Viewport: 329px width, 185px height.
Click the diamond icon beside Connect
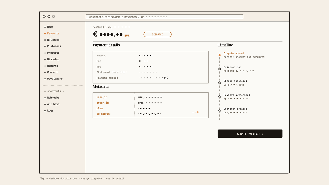point(45,72)
